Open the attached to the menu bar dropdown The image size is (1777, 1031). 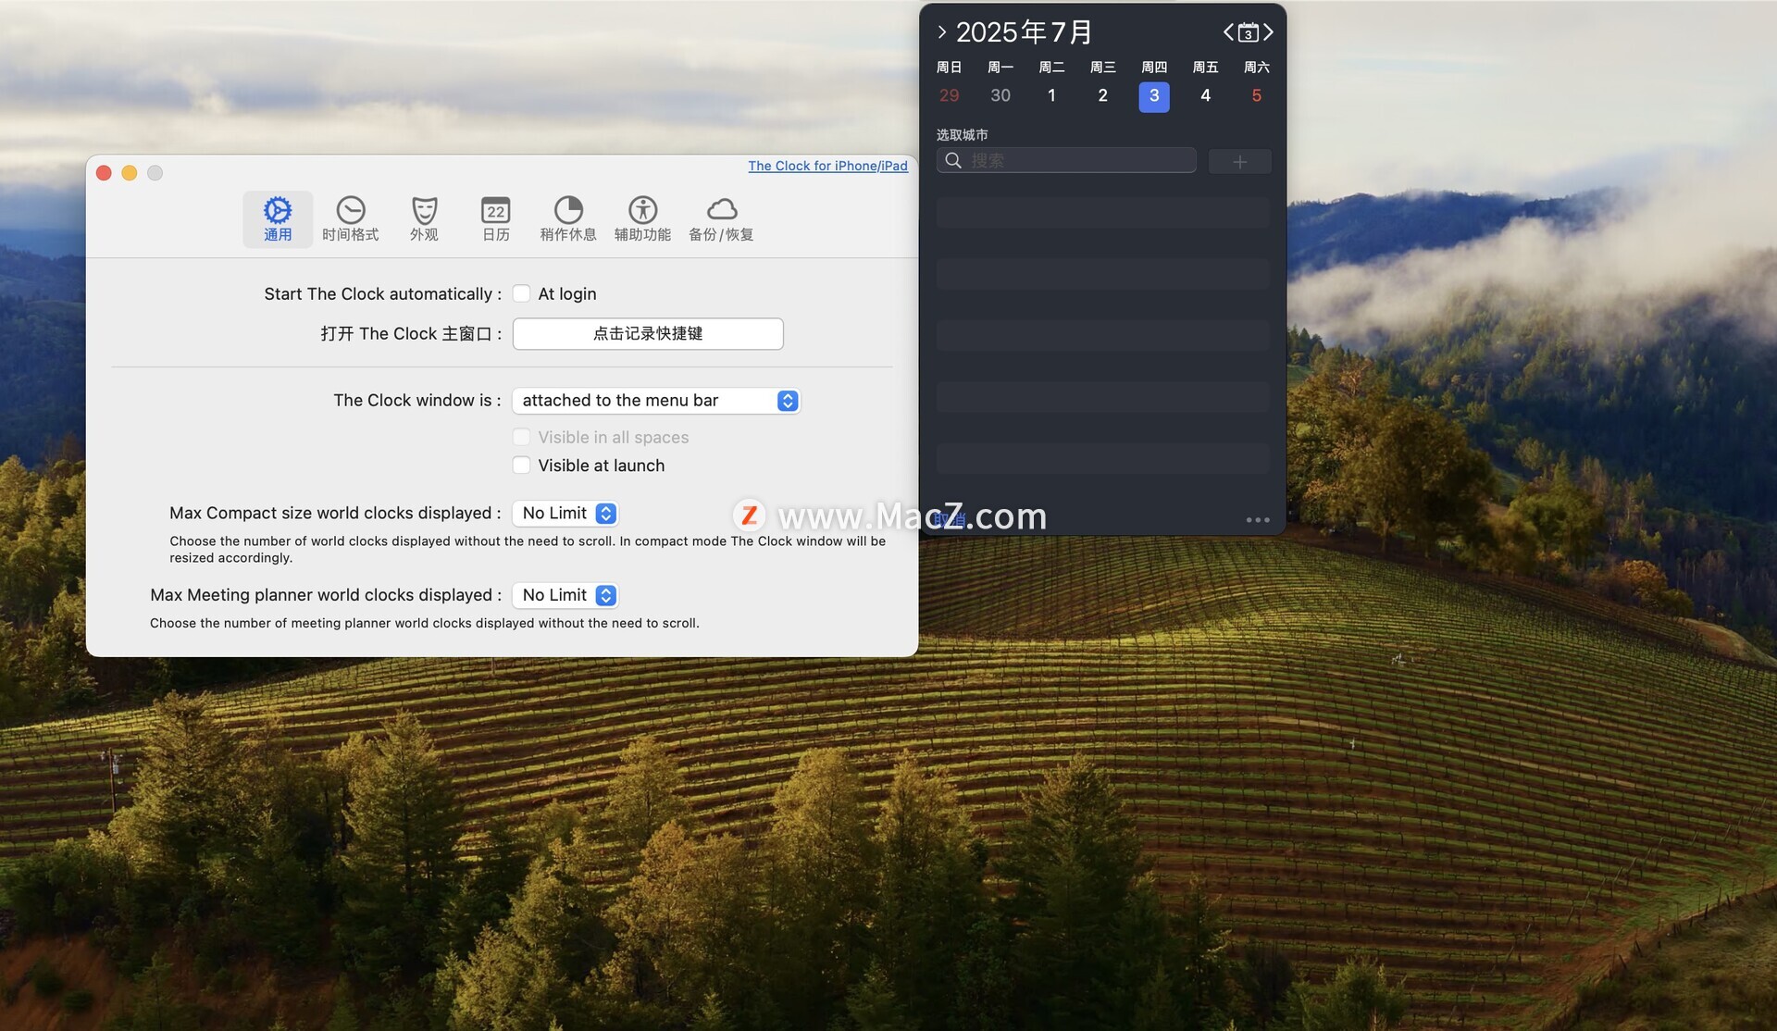[x=656, y=400]
